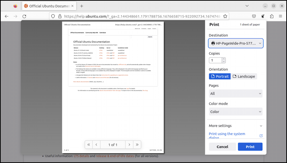Bookmark this page with star icon
The image size is (287, 163).
[225, 16]
